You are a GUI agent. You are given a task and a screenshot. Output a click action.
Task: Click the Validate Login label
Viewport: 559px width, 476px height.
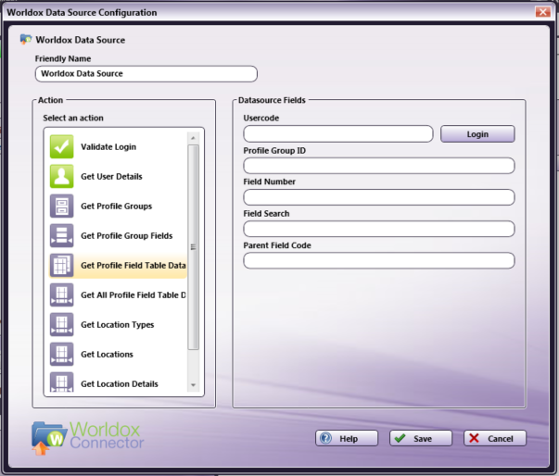coord(108,146)
